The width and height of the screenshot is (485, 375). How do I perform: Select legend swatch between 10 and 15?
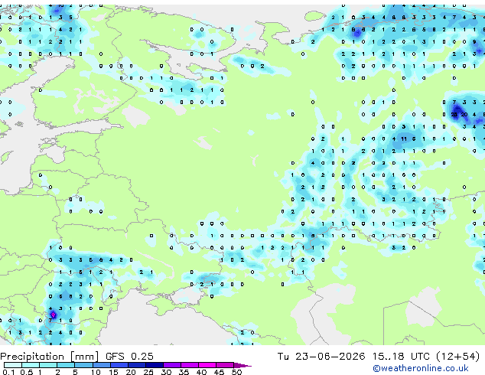pyautogui.click(x=102, y=365)
